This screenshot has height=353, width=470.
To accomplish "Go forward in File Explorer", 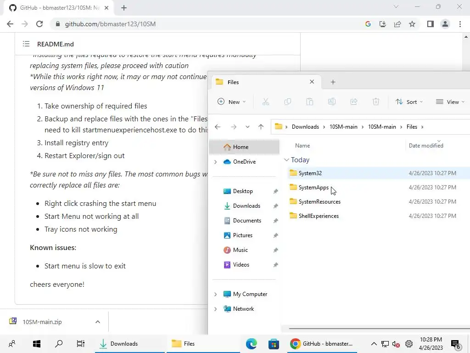I will click(234, 127).
